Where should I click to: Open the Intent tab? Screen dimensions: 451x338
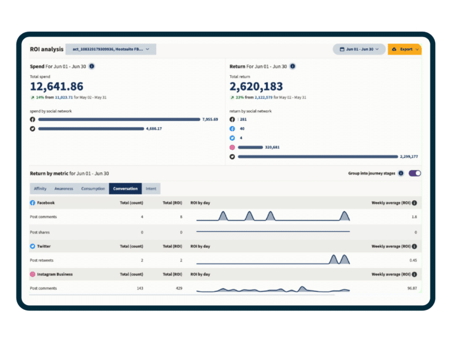point(151,189)
